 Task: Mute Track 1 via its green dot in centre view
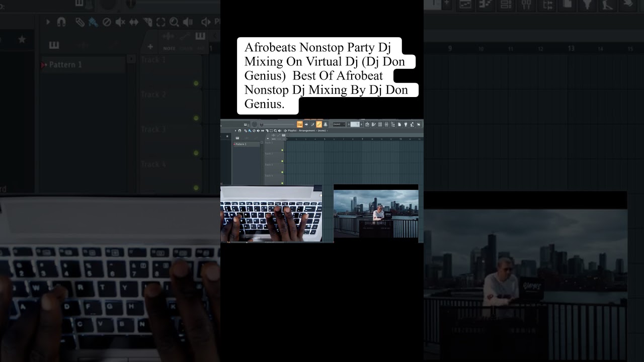point(282,150)
